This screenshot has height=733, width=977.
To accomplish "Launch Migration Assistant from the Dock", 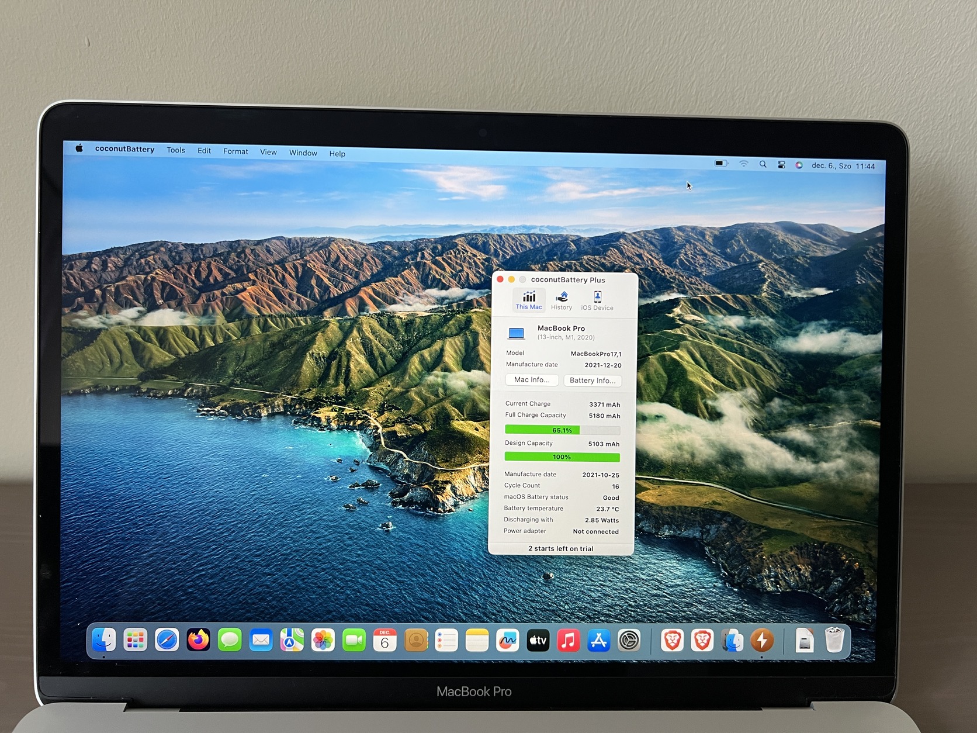I will [x=732, y=641].
